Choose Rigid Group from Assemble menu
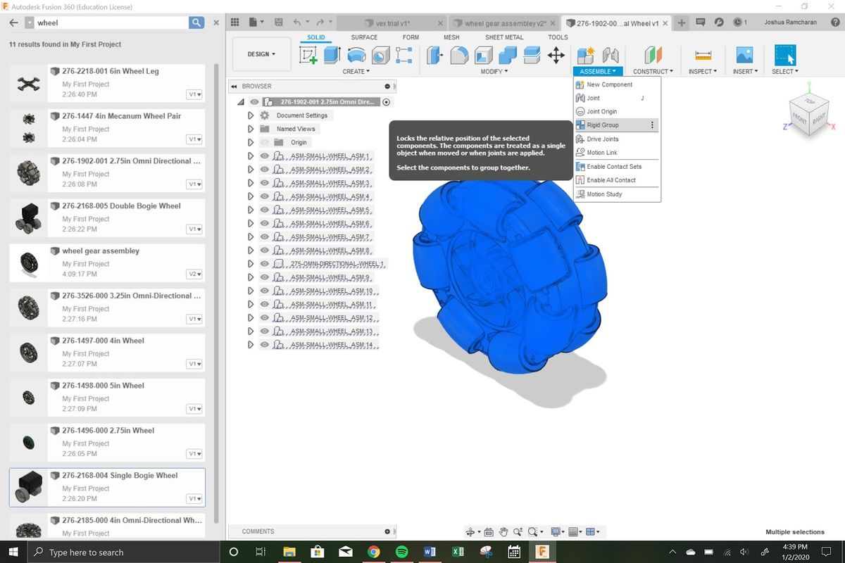The width and height of the screenshot is (845, 563). click(603, 125)
